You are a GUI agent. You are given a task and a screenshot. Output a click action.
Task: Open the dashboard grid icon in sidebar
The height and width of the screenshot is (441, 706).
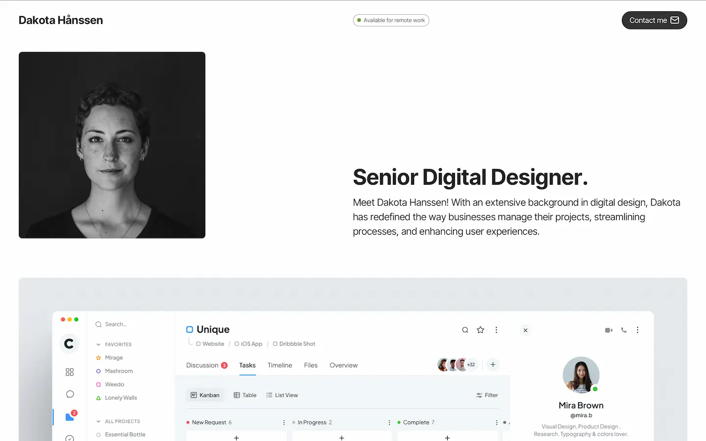click(x=70, y=372)
